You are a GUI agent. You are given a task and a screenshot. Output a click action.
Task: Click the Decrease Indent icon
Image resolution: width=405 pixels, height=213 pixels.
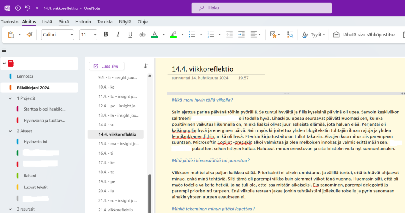coord(229,34)
